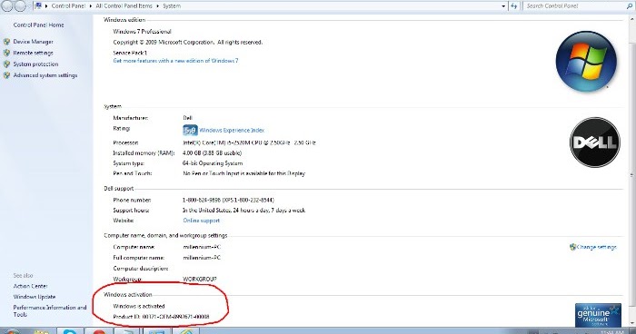Click the System protection shield icon
The image size is (636, 334).
tap(6, 64)
